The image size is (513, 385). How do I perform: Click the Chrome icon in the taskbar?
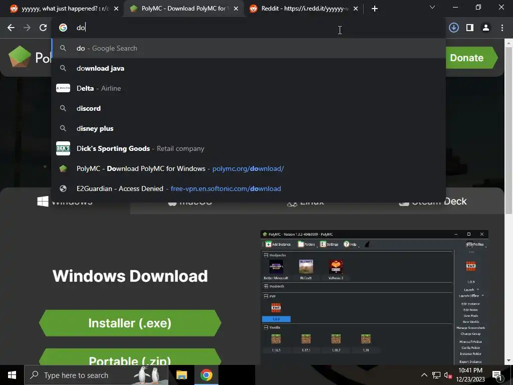[206, 375]
